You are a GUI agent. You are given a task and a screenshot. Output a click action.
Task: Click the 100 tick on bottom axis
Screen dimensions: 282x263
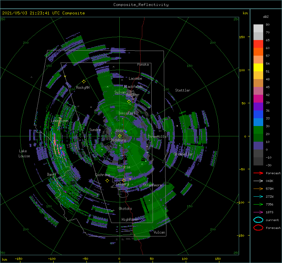click(185, 259)
